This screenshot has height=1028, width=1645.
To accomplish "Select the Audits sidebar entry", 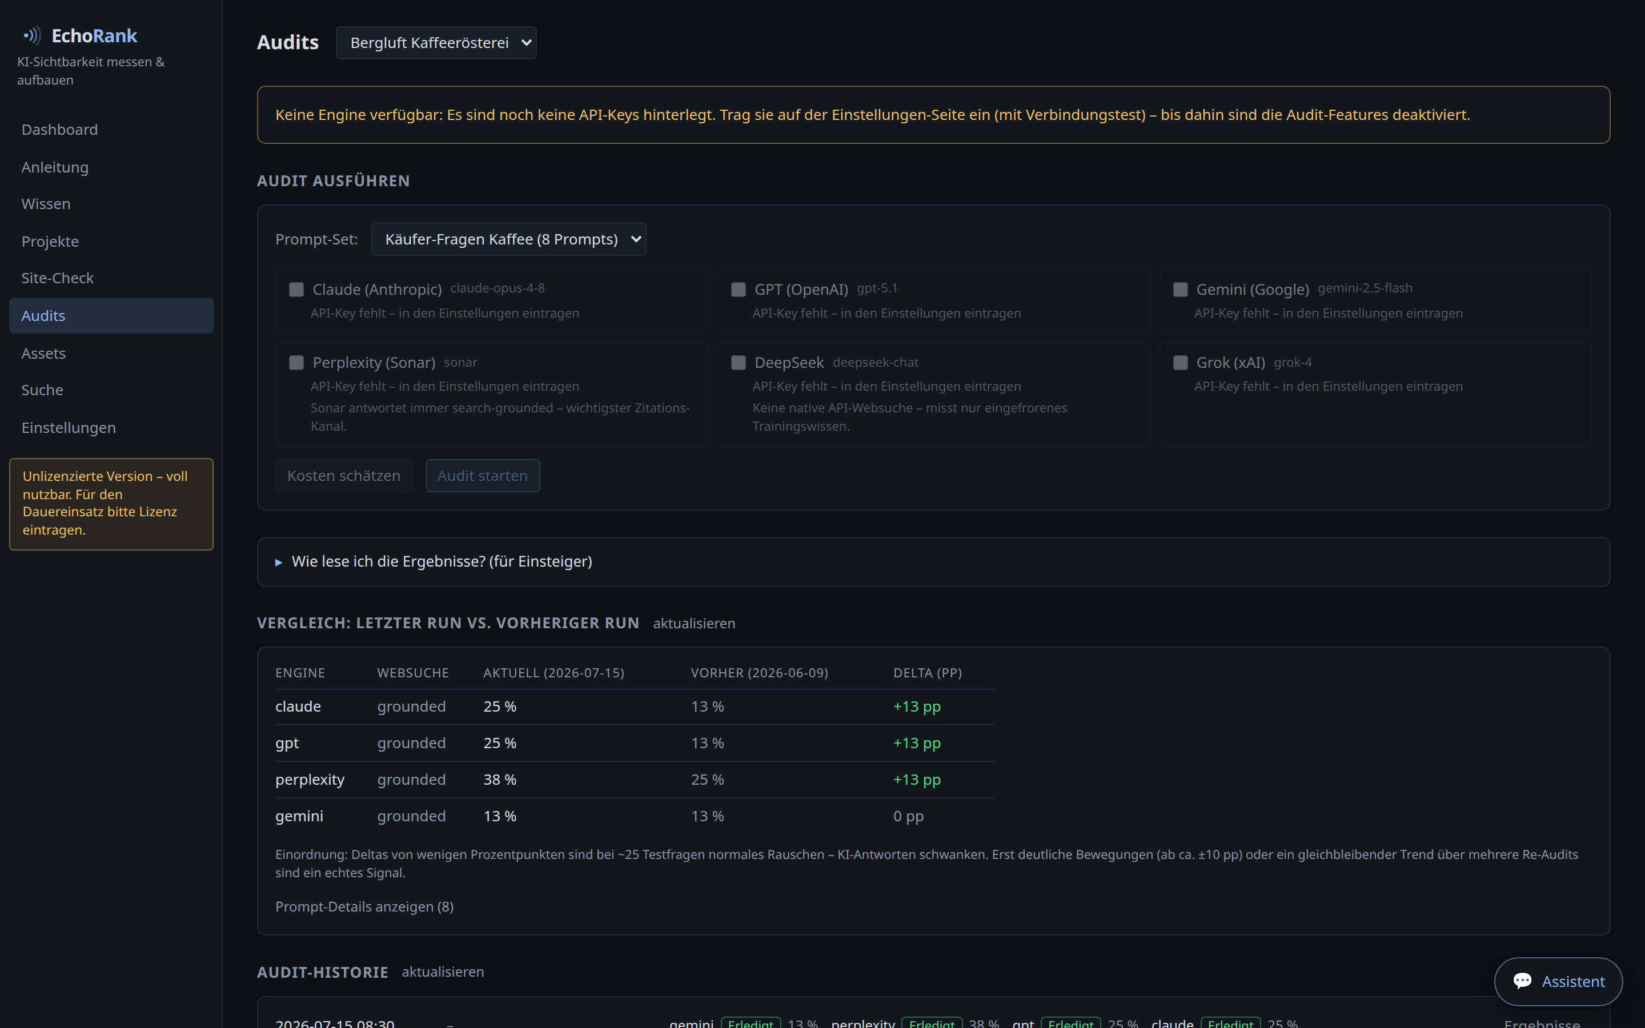I will 111,315.
